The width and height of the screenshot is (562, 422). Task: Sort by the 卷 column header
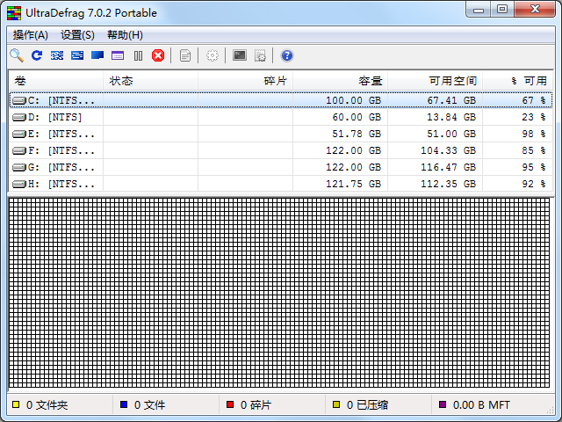pyautogui.click(x=56, y=81)
